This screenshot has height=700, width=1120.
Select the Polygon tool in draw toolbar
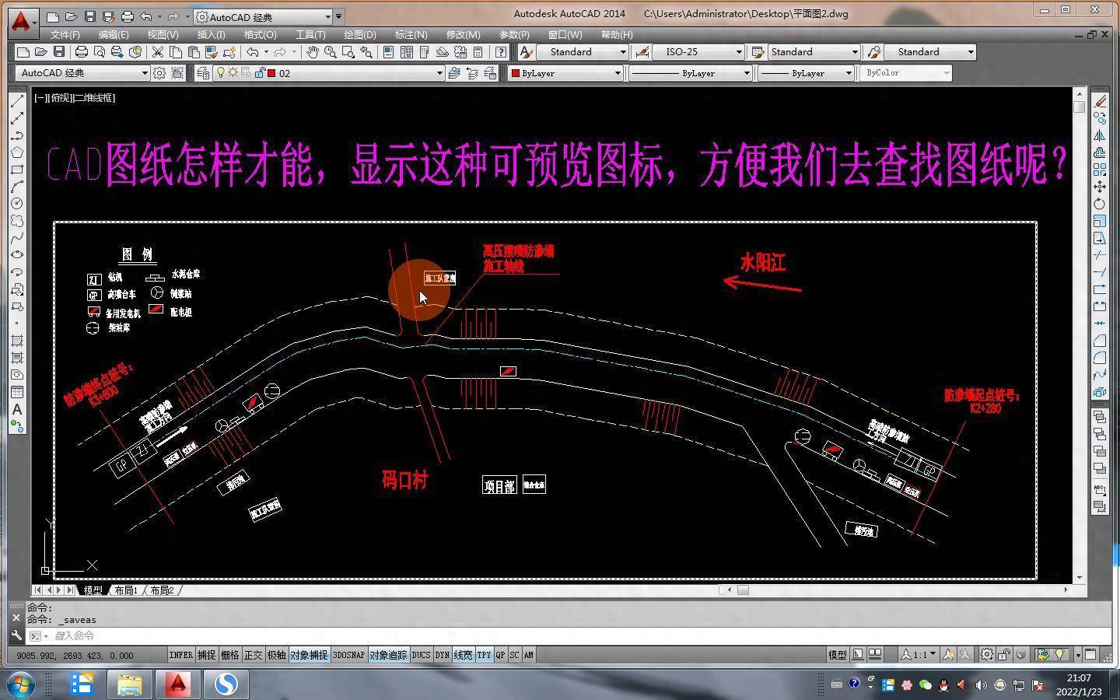17,152
